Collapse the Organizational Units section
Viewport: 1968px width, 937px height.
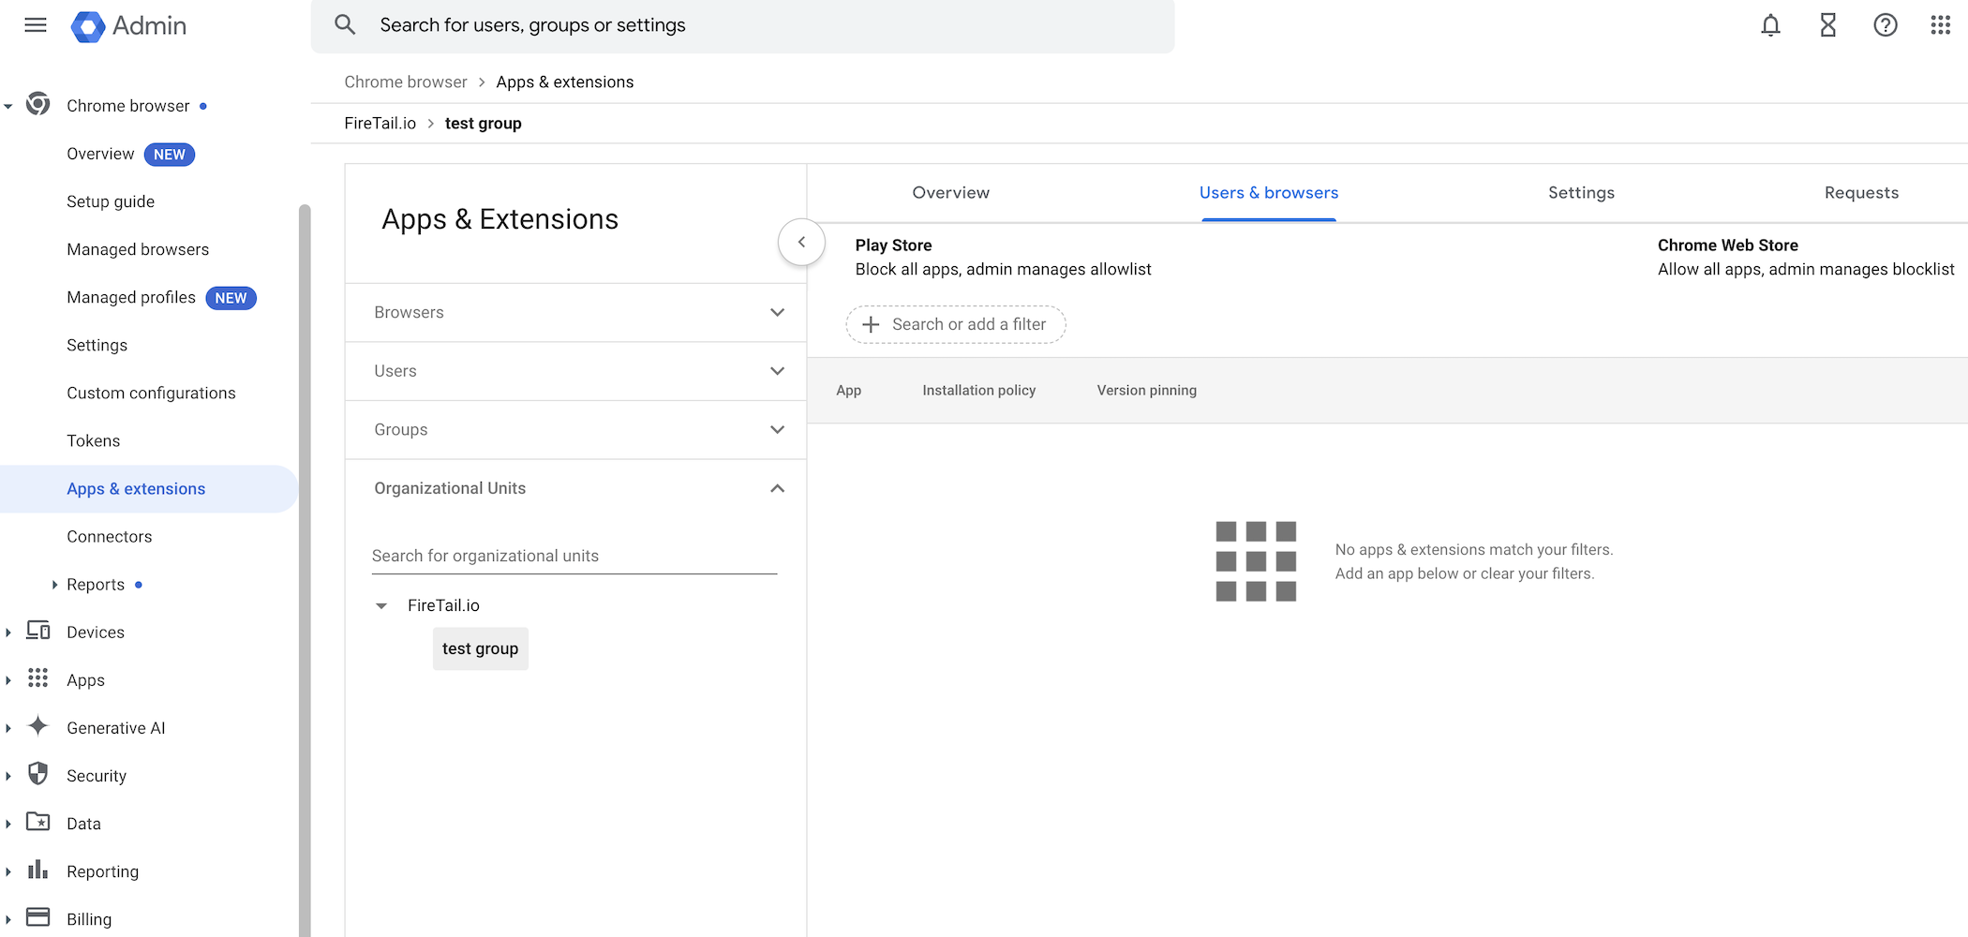point(776,488)
